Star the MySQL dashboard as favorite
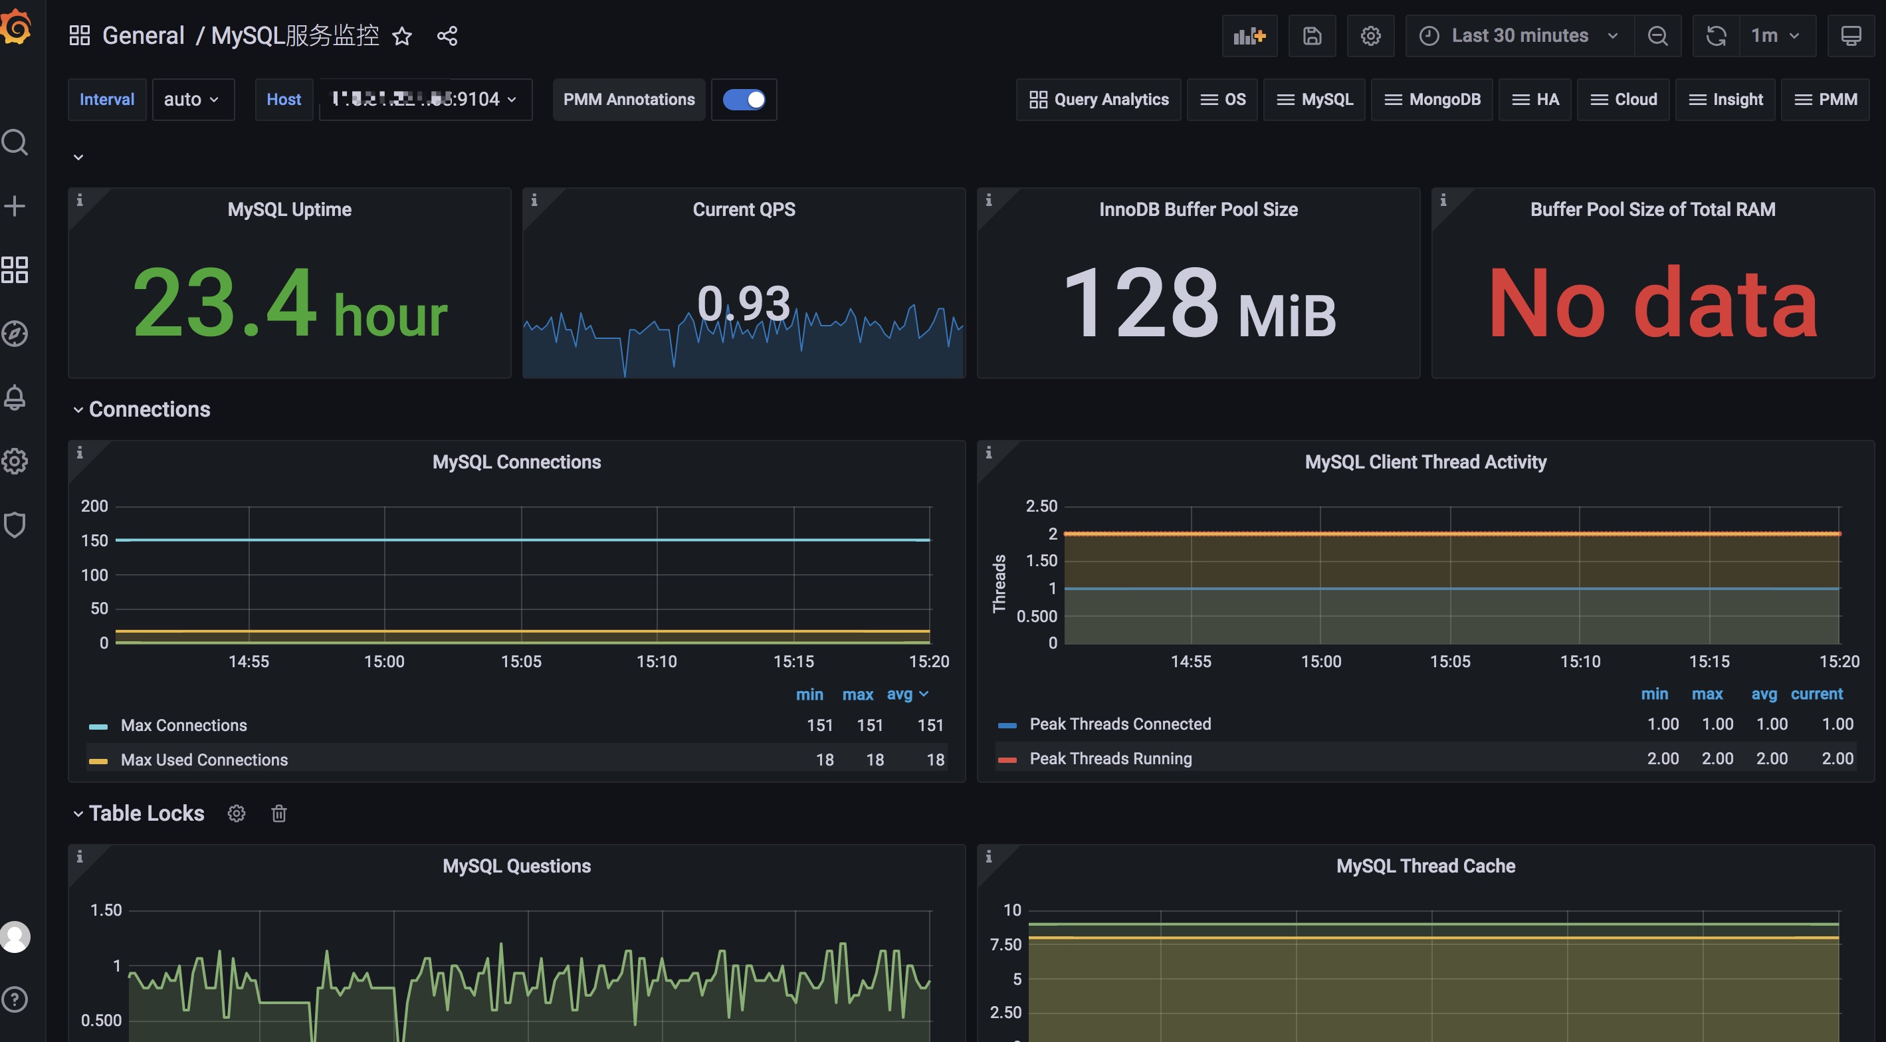Image resolution: width=1886 pixels, height=1042 pixels. [x=402, y=36]
